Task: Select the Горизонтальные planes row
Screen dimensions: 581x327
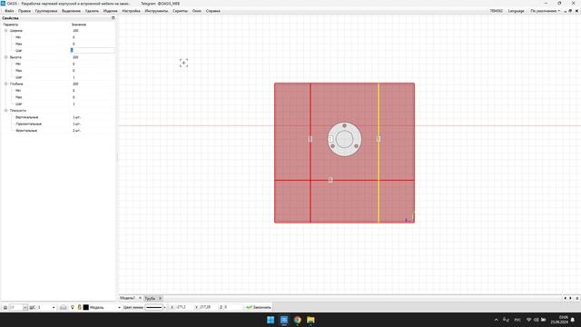Action: (57, 124)
